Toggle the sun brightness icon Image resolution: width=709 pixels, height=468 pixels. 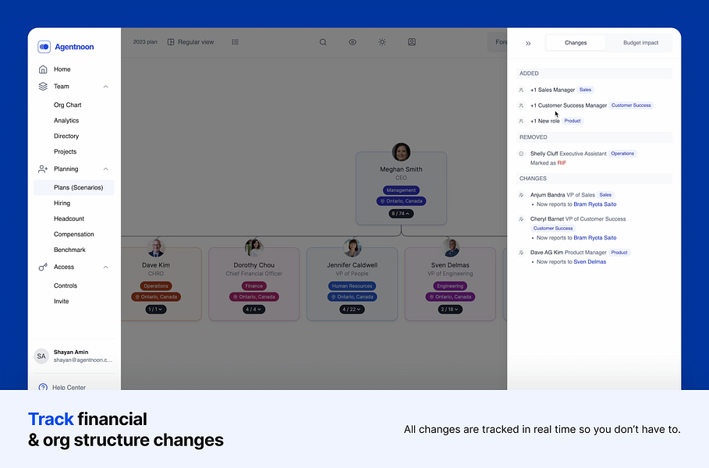coord(382,42)
